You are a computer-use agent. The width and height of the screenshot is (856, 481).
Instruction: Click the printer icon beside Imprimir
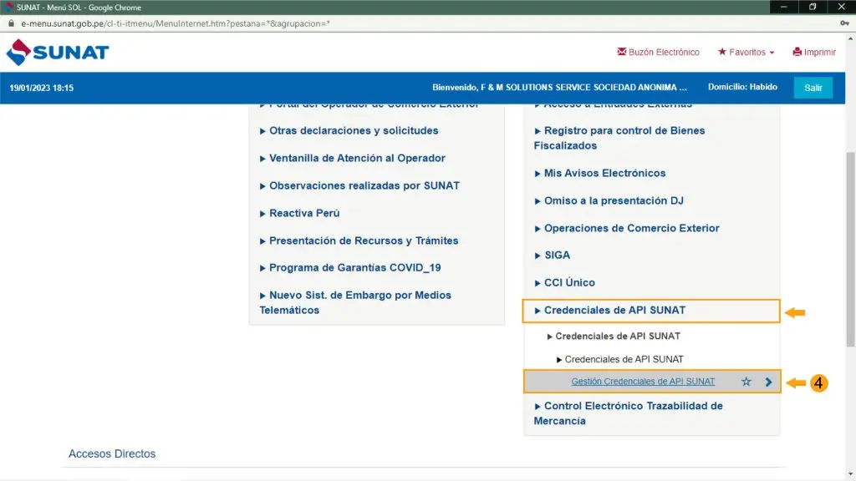click(797, 52)
